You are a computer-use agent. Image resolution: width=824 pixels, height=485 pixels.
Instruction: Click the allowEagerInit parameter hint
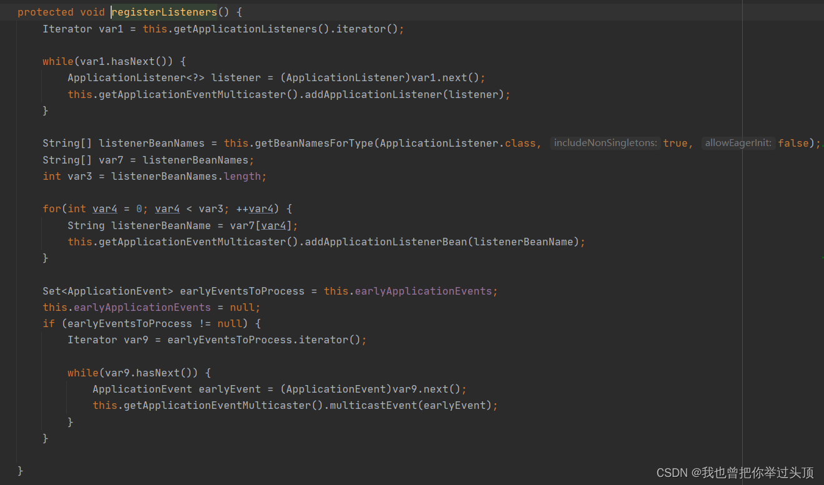point(738,144)
